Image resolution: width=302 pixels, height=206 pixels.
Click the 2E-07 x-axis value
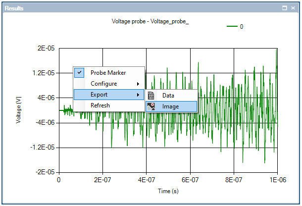tap(102, 180)
